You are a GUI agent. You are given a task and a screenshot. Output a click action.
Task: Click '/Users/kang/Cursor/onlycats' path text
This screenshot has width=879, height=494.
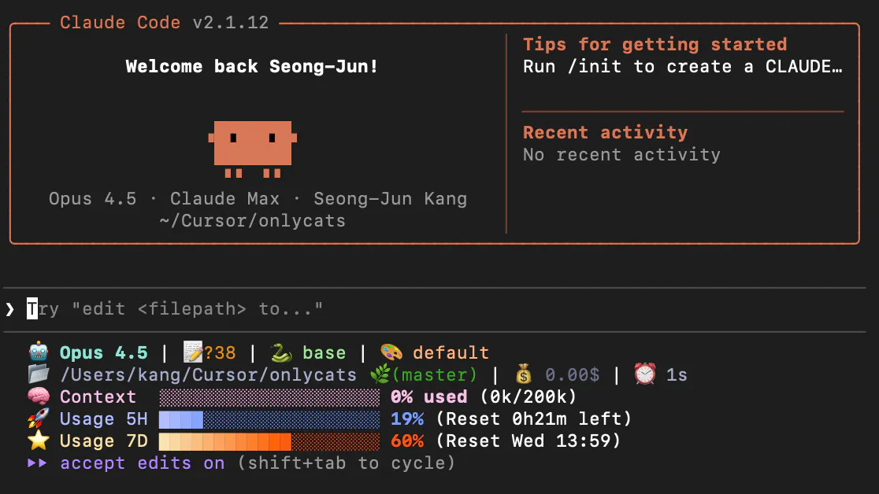208,374
